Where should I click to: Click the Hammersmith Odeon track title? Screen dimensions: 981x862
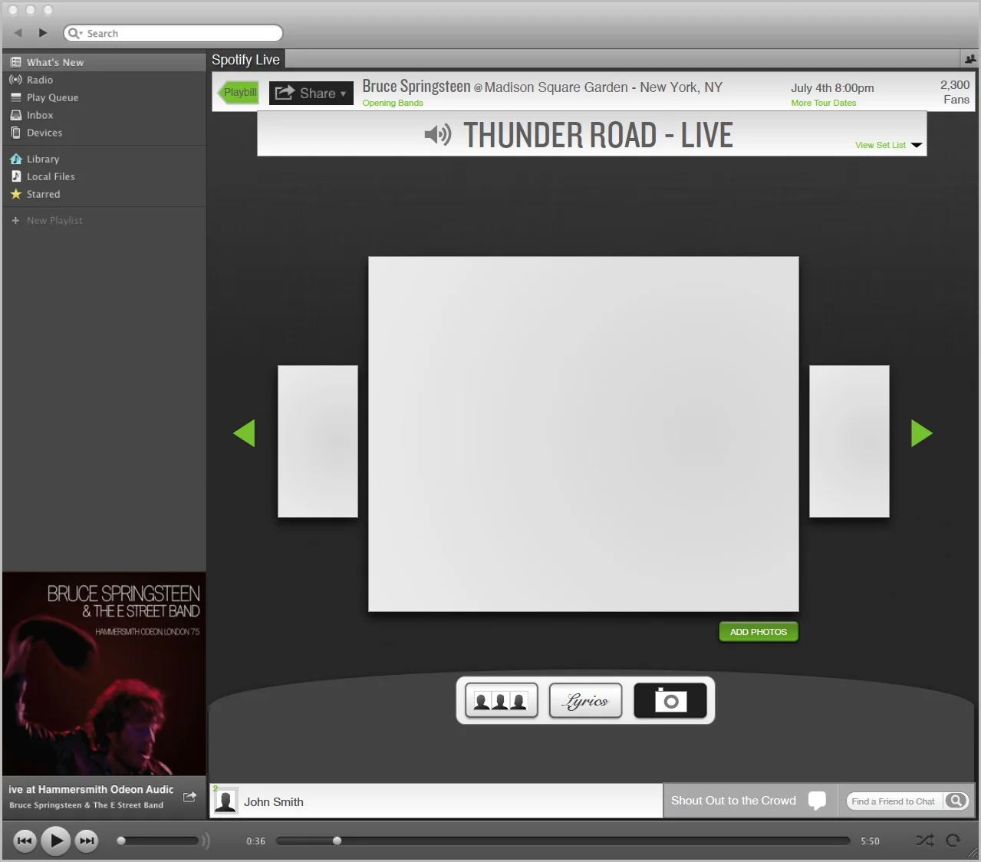pos(91,789)
